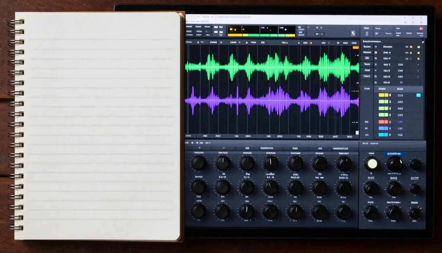This screenshot has height=253, width=442.
Task: Click the OPT label in the mixer section
Action: pyautogui.click(x=371, y=178)
